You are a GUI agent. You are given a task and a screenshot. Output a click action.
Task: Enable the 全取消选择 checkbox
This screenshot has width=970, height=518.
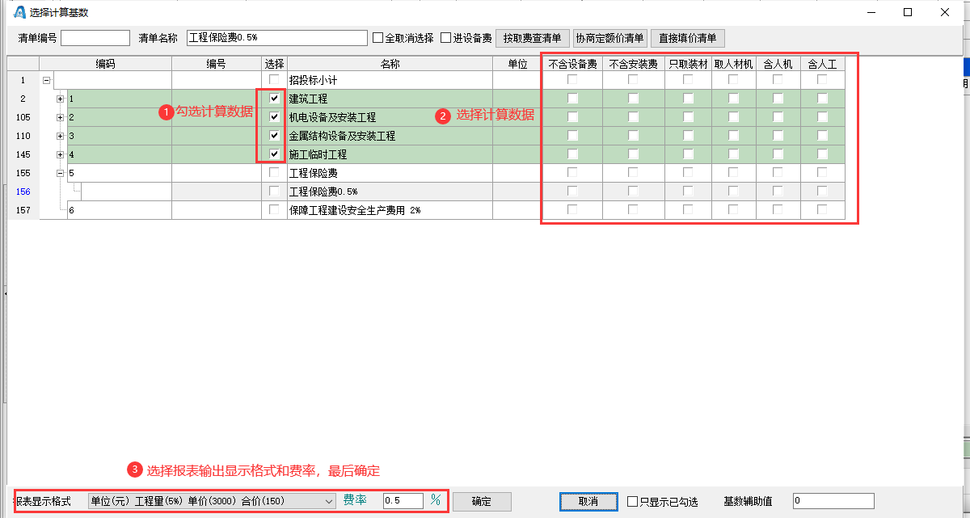tap(377, 38)
